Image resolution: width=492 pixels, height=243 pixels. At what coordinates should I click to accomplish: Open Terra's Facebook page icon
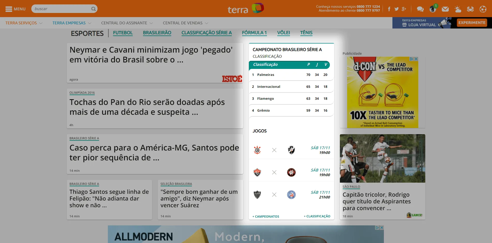pos(389,9)
